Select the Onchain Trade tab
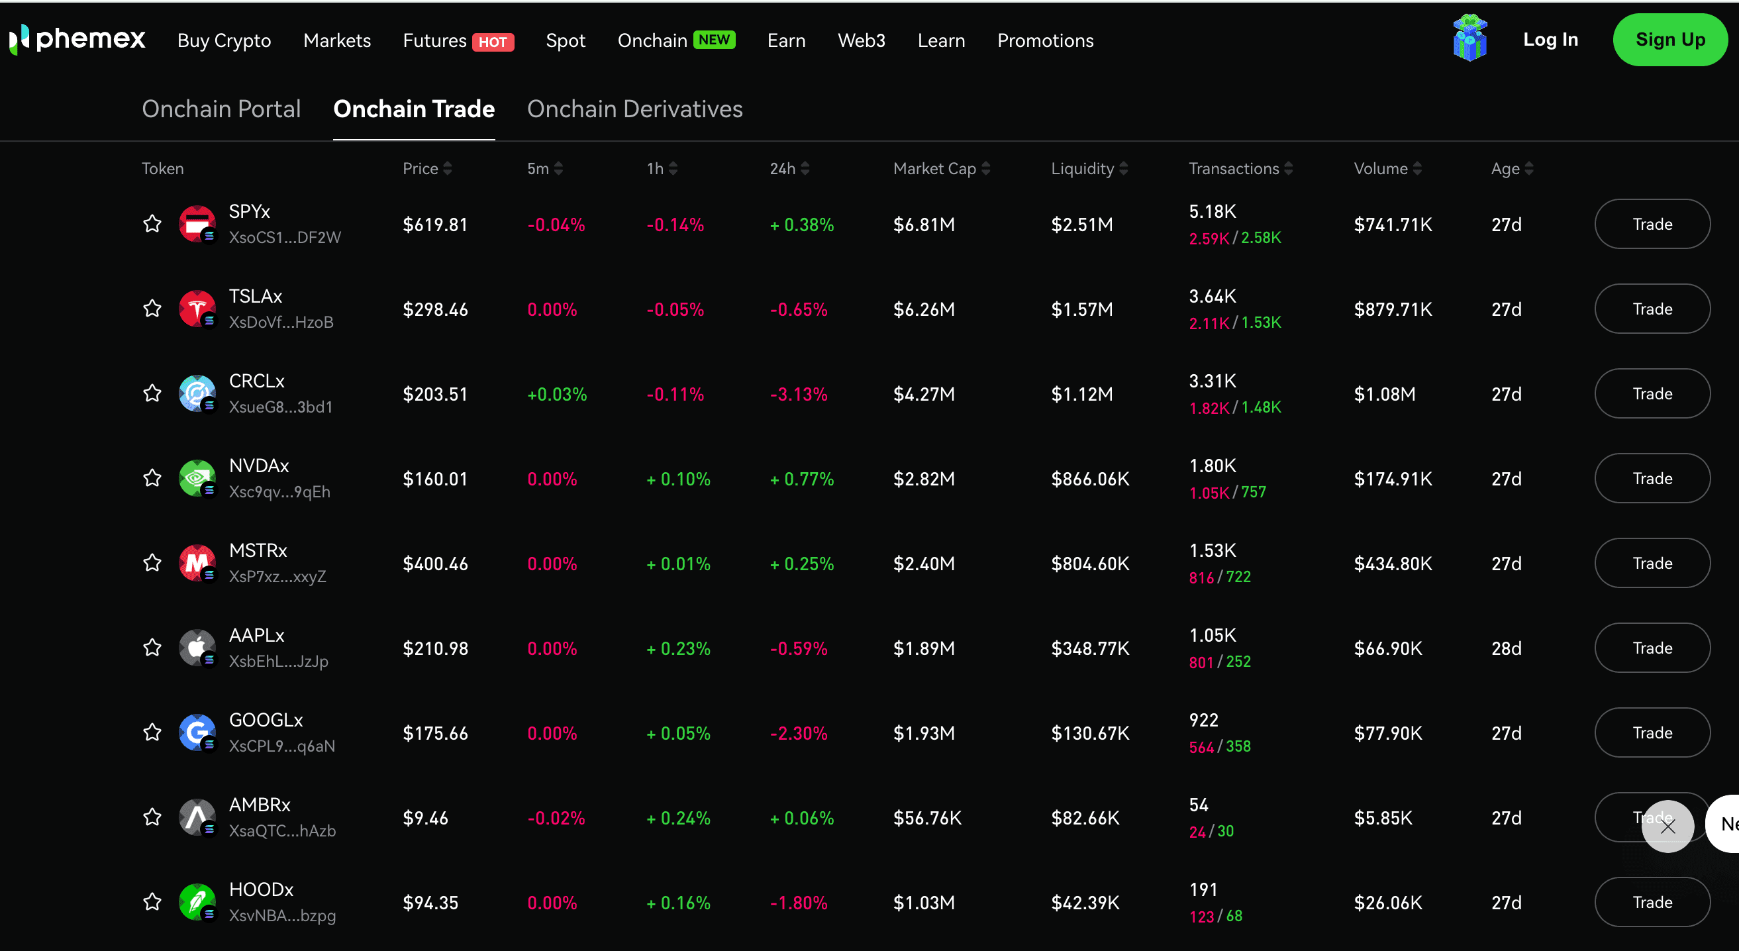The width and height of the screenshot is (1739, 951). click(414, 109)
